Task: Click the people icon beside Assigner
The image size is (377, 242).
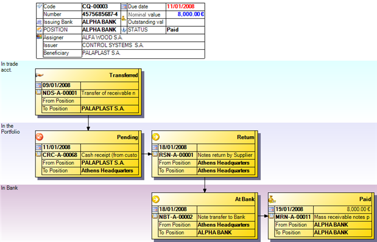Action: tap(39, 37)
